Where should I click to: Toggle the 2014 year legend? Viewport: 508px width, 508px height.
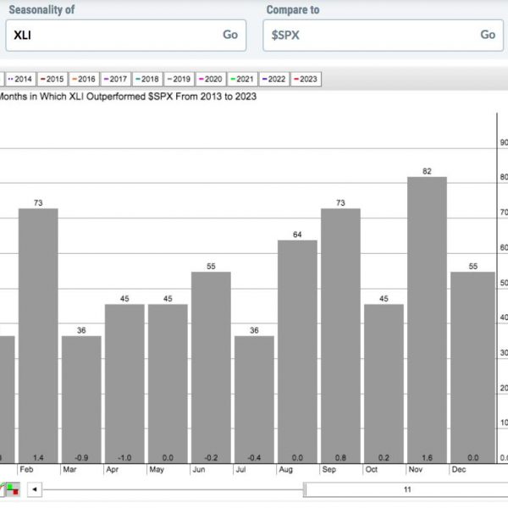click(20, 79)
